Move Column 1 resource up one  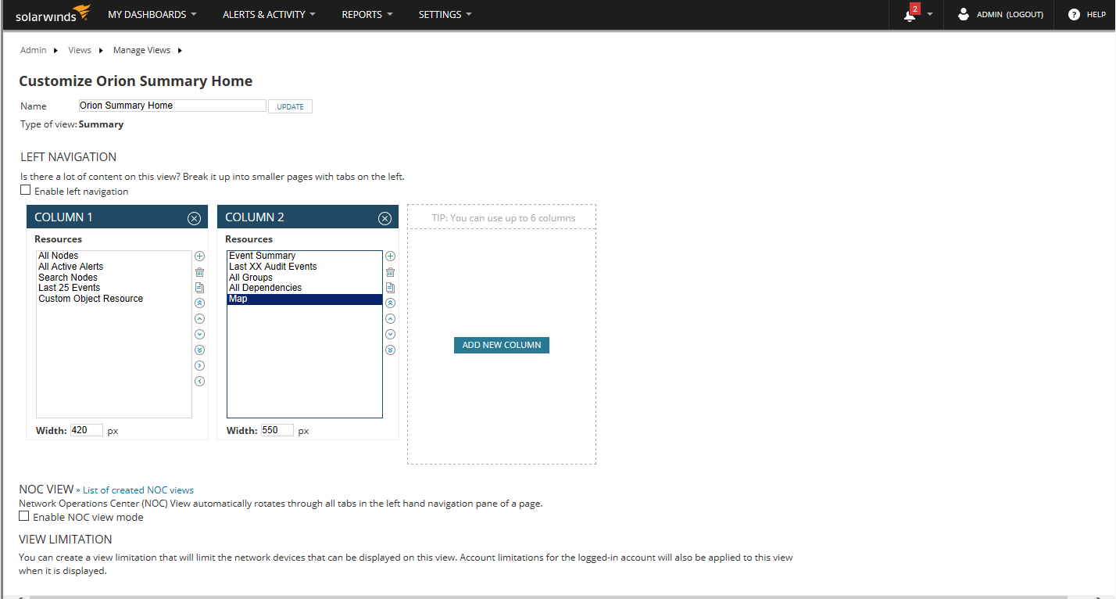[x=199, y=318]
